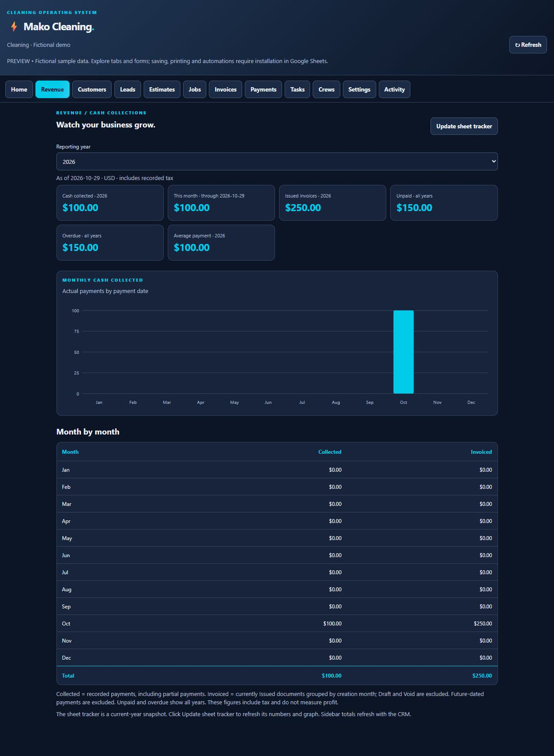Click the Watch your business grow heading

pyautogui.click(x=106, y=125)
